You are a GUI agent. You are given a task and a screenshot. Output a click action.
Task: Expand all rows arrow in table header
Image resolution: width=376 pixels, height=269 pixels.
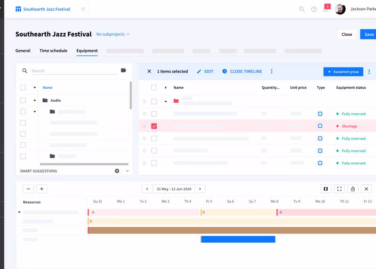[x=166, y=87]
